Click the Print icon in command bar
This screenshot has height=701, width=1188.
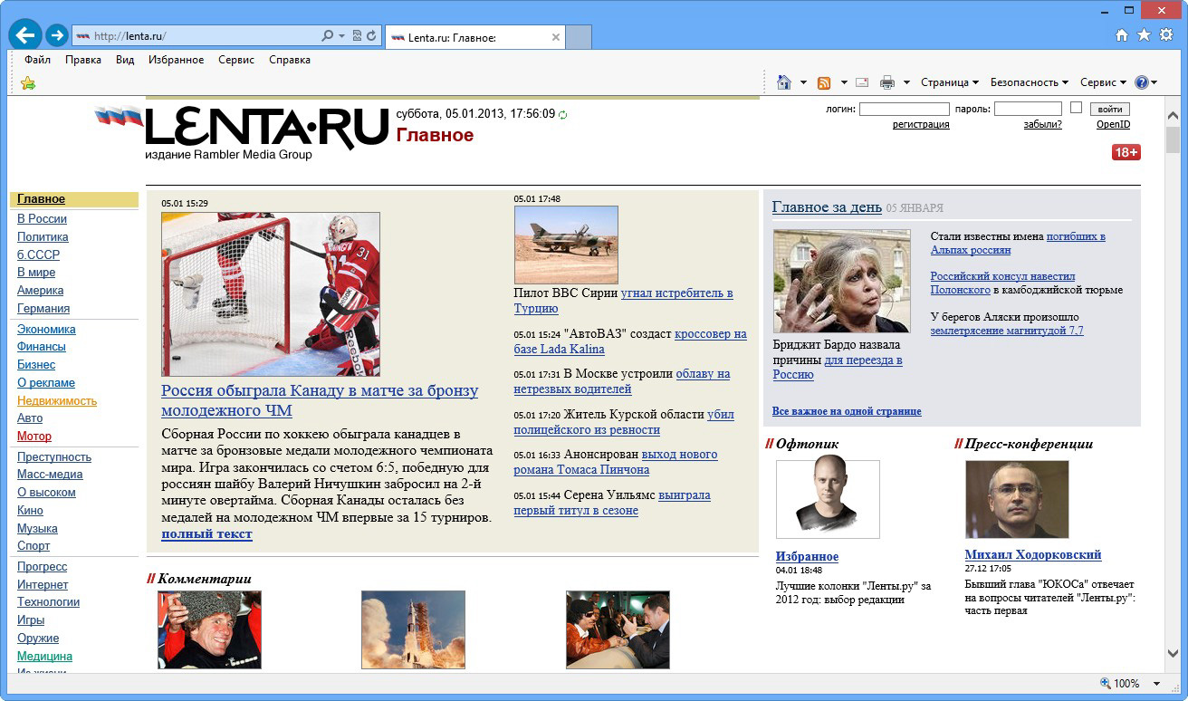(887, 82)
